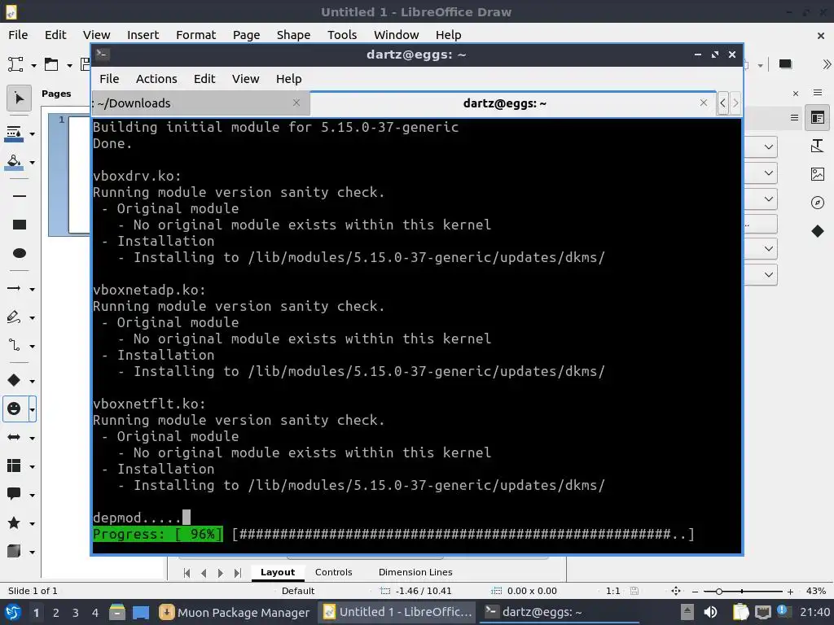Select the Block Arrows tool

pyautogui.click(x=14, y=437)
